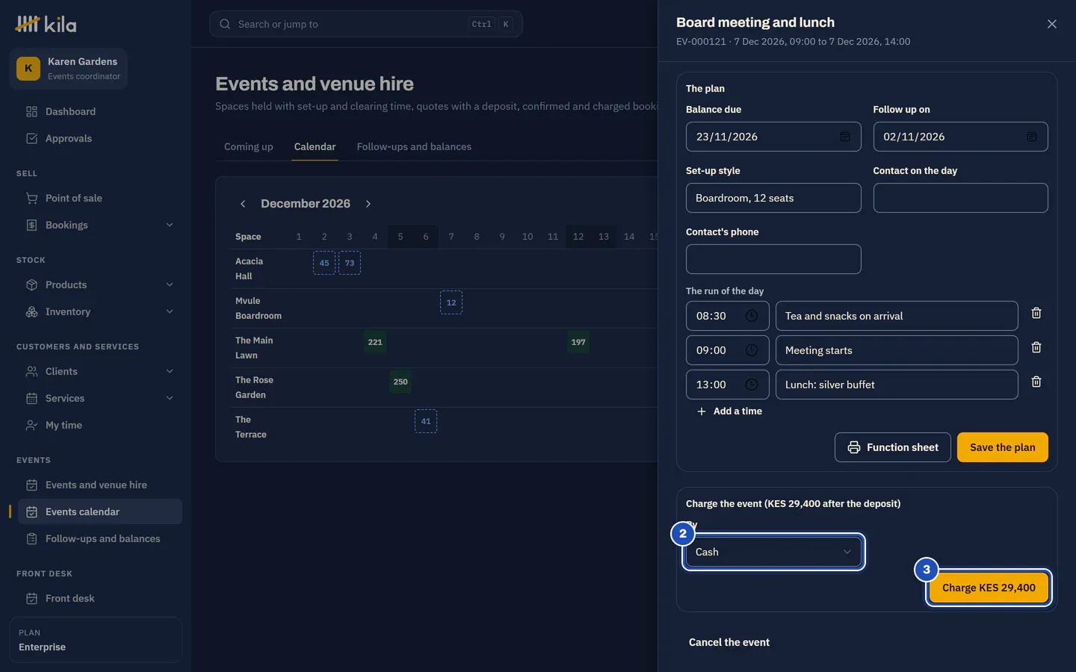The height and width of the screenshot is (672, 1076).
Task: Expand the Inventory menu
Action: 100,311
